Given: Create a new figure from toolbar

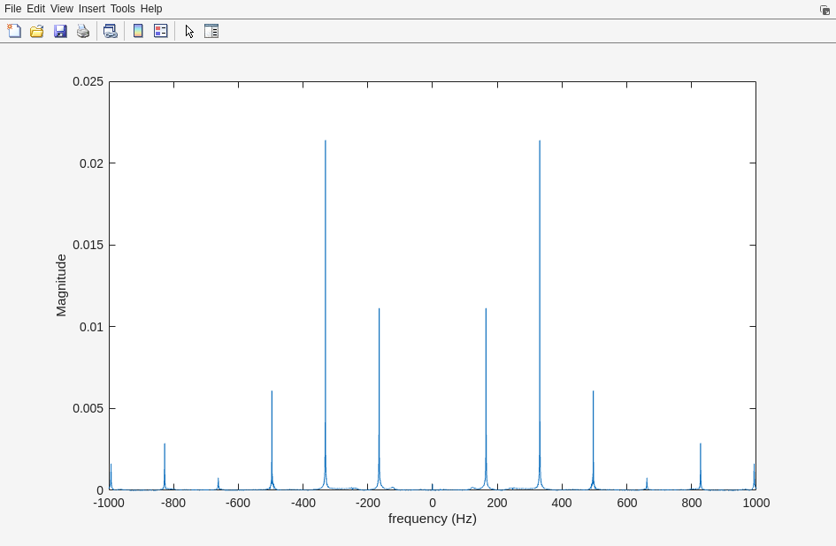Looking at the screenshot, I should point(14,31).
